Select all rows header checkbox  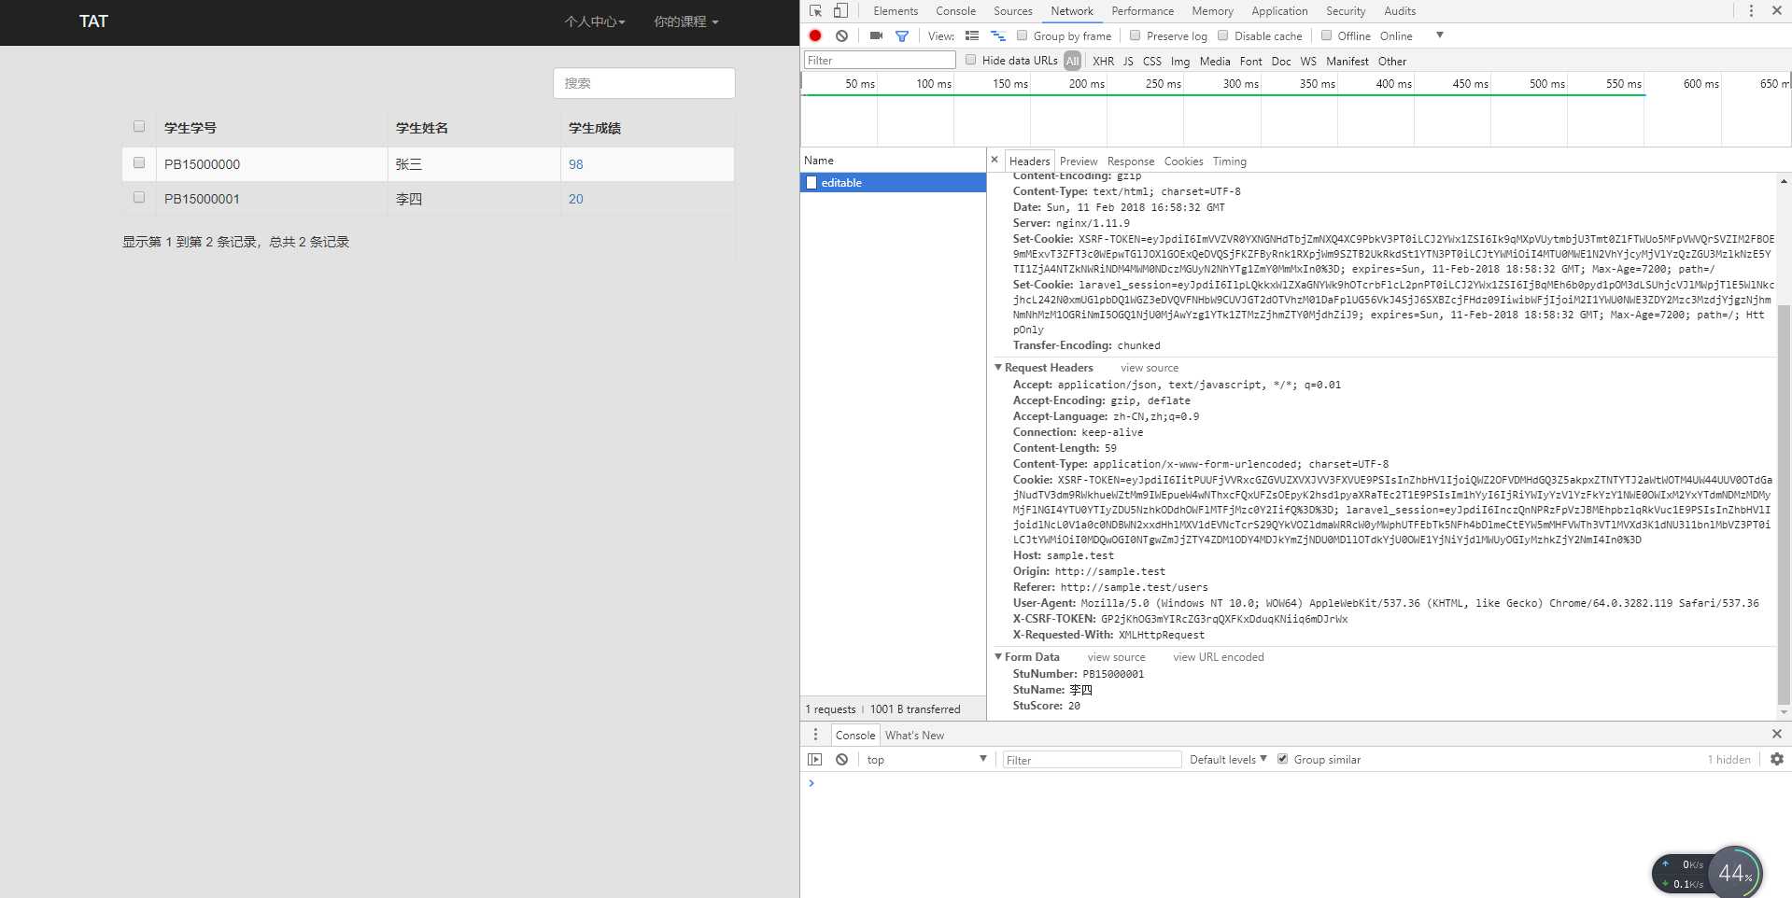pyautogui.click(x=139, y=126)
